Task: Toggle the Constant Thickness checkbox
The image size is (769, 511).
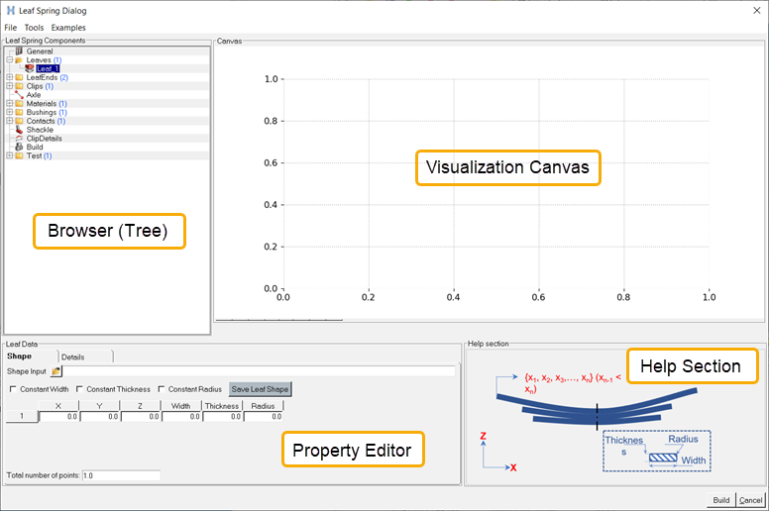Action: pyautogui.click(x=79, y=389)
